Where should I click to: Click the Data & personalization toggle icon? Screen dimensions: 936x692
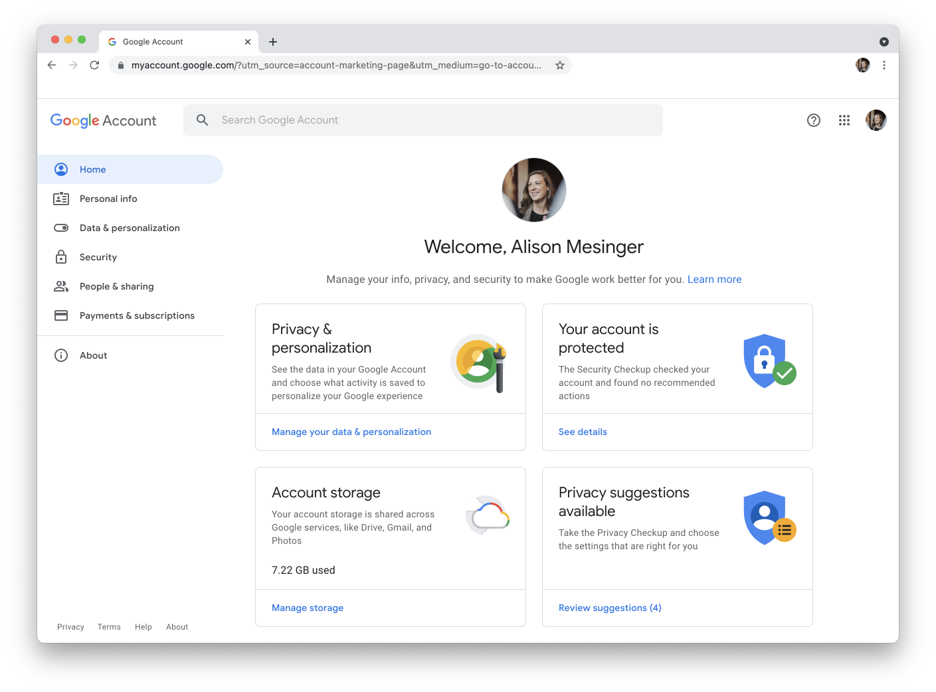[x=61, y=228]
